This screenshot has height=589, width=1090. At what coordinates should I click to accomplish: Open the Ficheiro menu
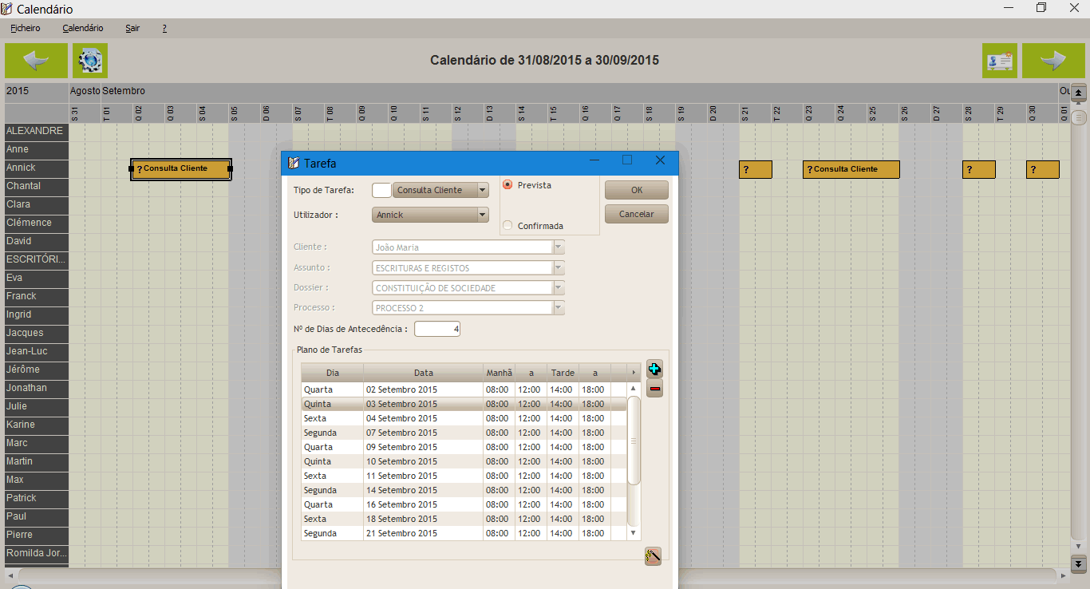[x=26, y=28]
